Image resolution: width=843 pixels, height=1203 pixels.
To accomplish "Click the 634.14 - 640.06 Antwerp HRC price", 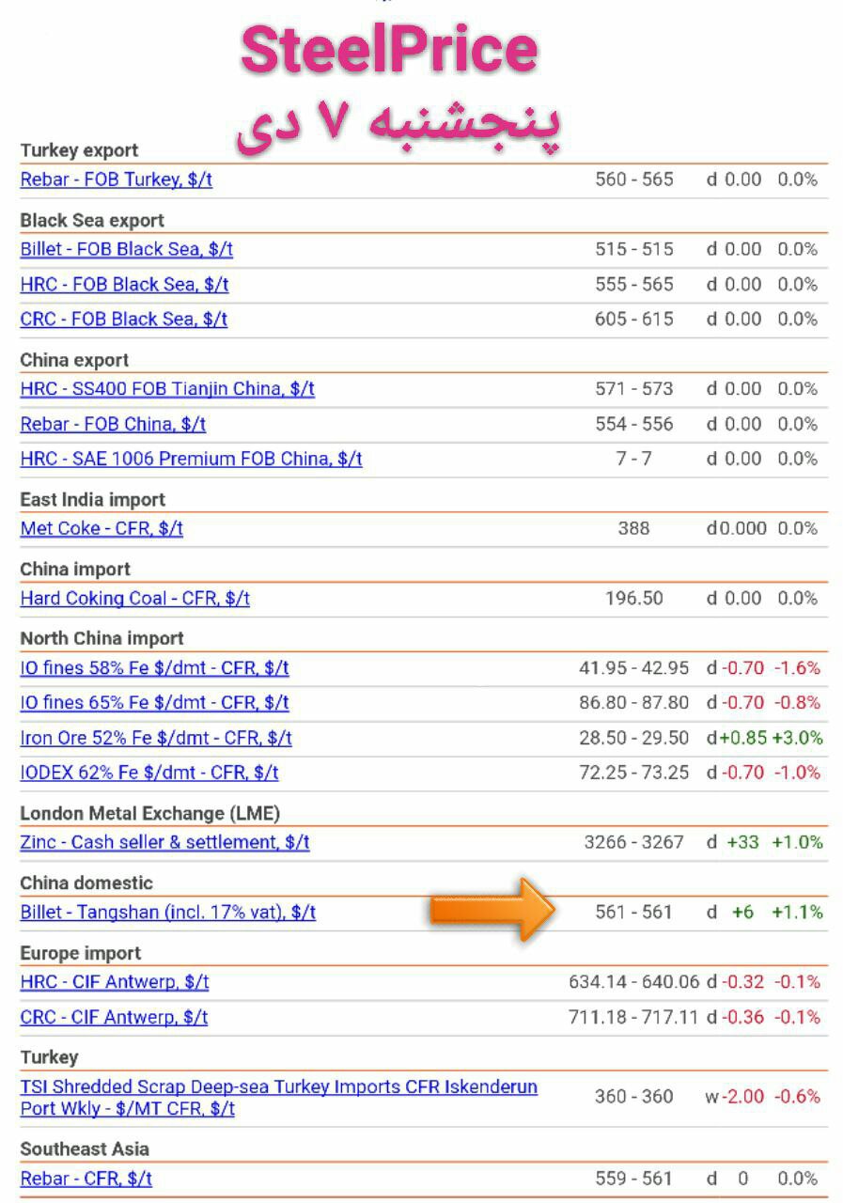I will (x=634, y=982).
